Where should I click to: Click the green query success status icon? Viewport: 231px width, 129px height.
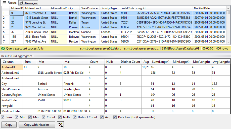3,48
